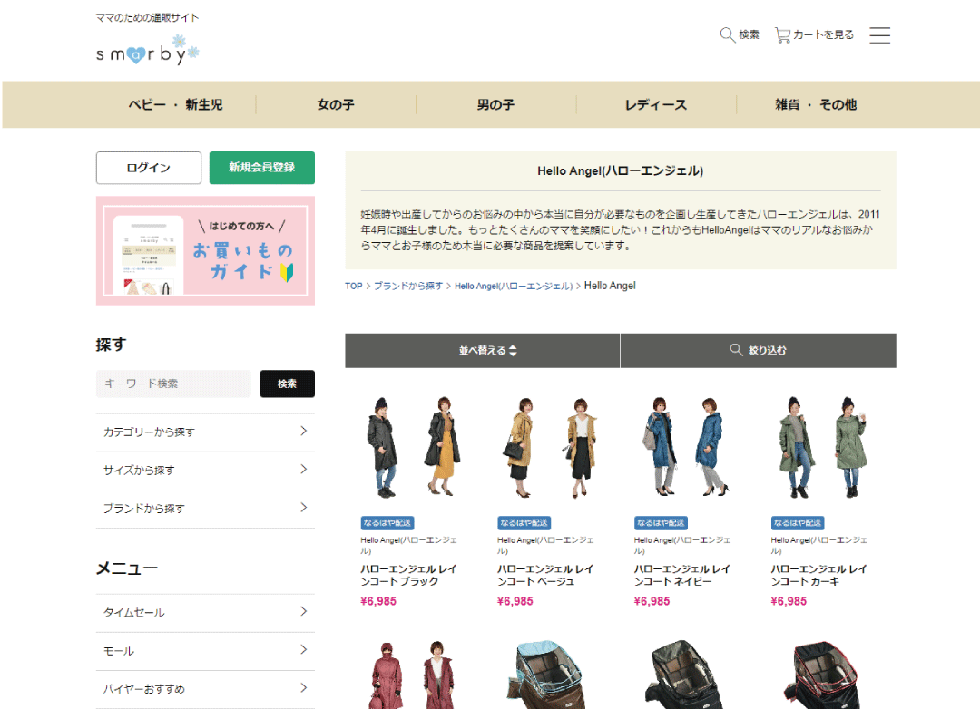This screenshot has height=709, width=980.
Task: Click price ¥6,985 under カーキ raincoat
Action: click(x=789, y=601)
